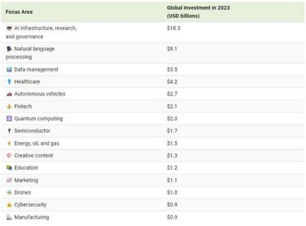Select the $8.1 value for NLP
This screenshot has height=226, width=306.
pos(172,49)
